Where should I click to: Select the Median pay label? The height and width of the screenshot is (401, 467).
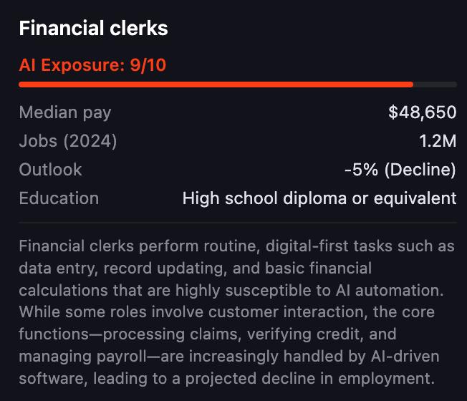tap(65, 112)
